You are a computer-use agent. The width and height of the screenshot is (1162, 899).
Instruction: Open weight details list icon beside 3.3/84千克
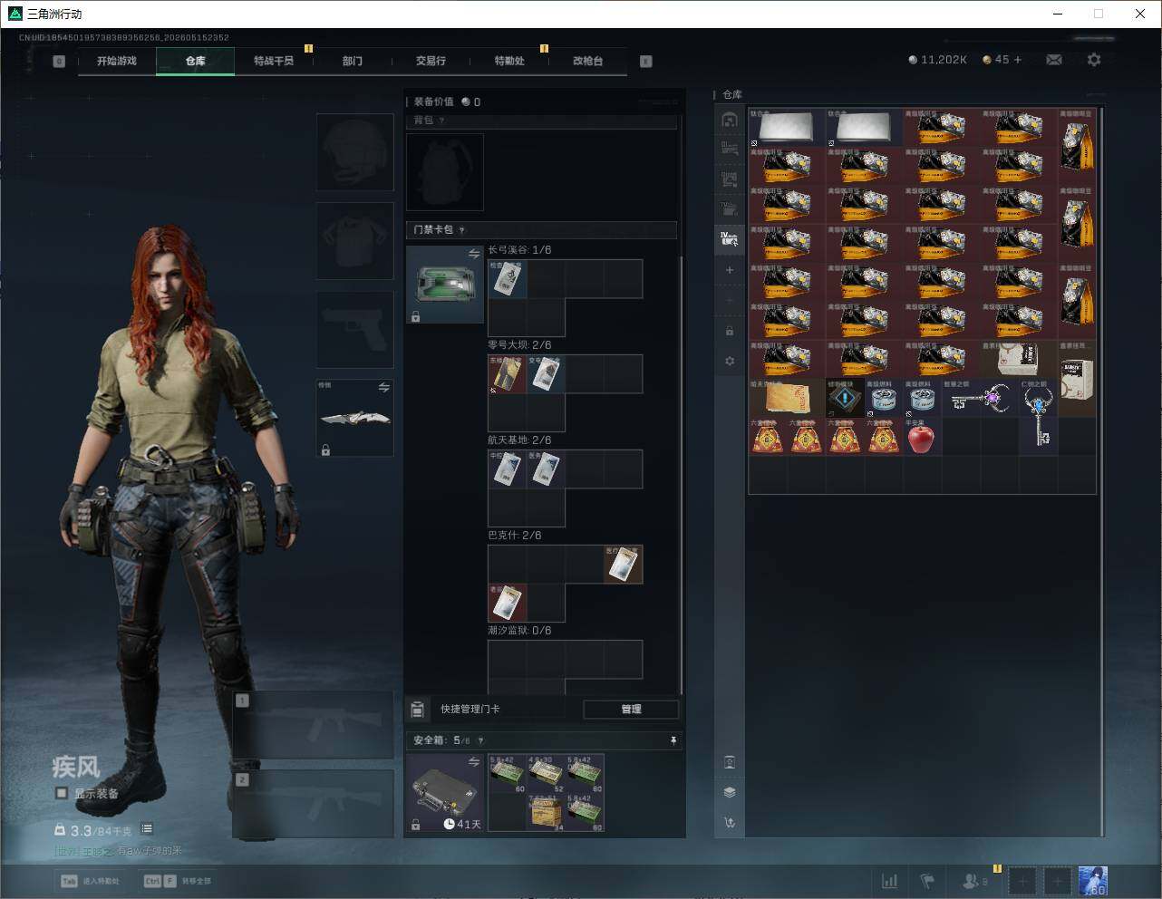tap(147, 829)
